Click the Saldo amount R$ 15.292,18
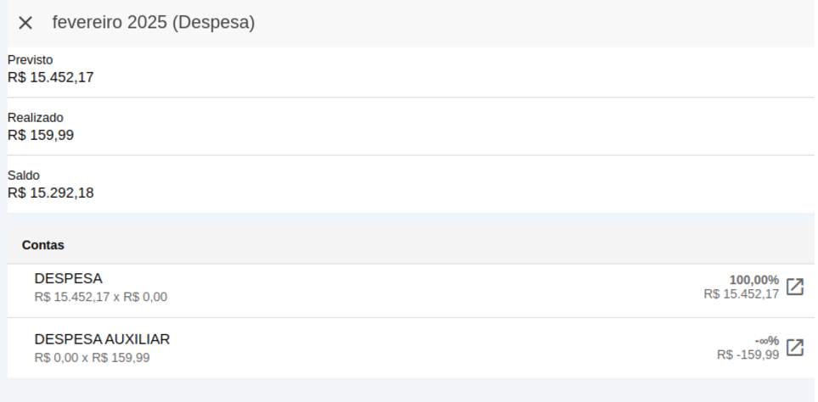 pos(51,193)
